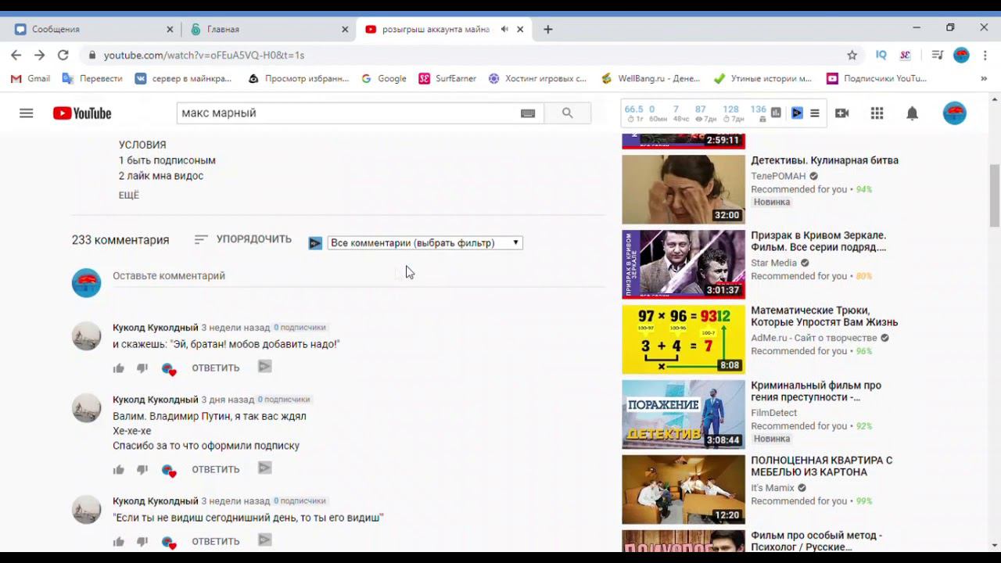Image resolution: width=1001 pixels, height=563 pixels.
Task: Open first Куколд Куколдный commenter name, "Эй, братан"
Action: point(156,328)
